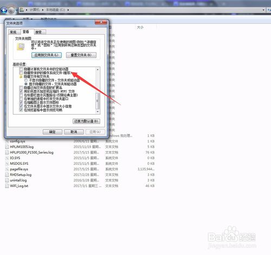Click the 3,135,944 size of pagefile.sys
The width and height of the screenshot is (271, 255).
tap(146, 169)
